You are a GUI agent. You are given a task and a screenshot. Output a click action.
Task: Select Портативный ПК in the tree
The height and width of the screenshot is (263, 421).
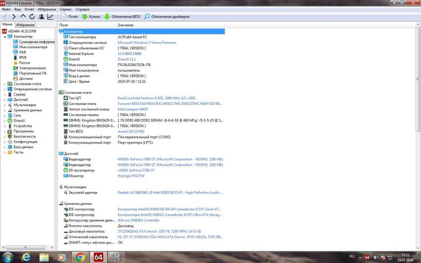coord(33,73)
